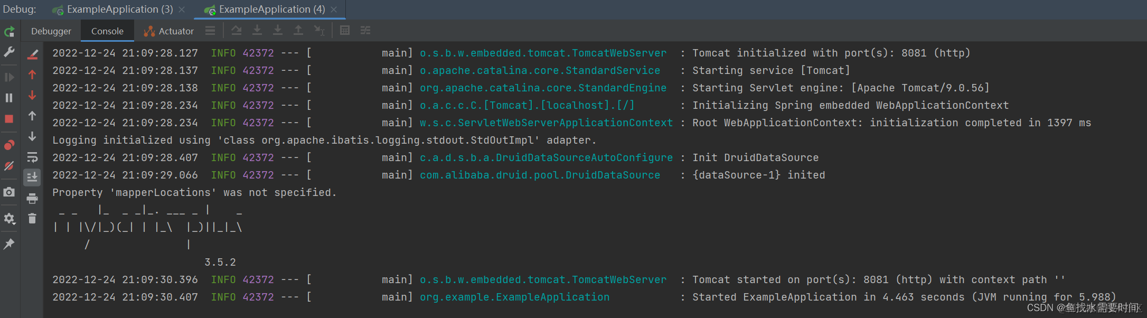Toggle soft-wrap in the console
1147x318 pixels.
[32, 157]
